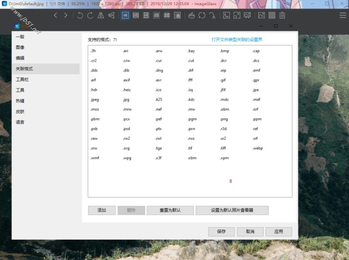View the next image with right arrow
Viewport: 349px width, 260px height.
click(x=66, y=15)
